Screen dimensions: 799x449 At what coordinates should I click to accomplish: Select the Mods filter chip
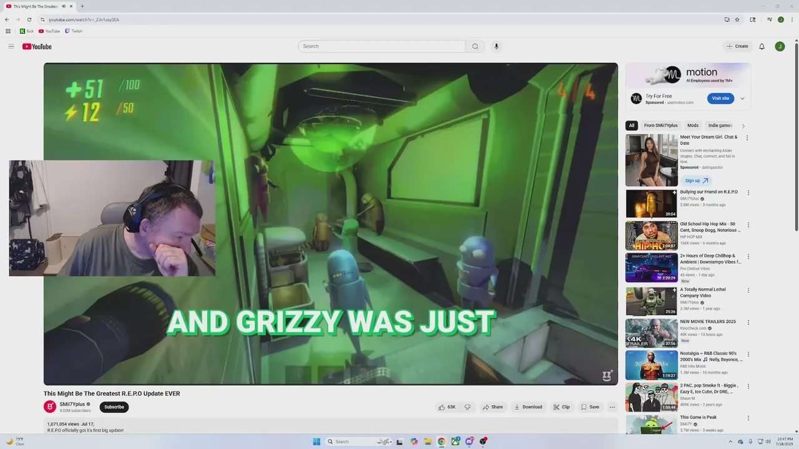pyautogui.click(x=693, y=125)
